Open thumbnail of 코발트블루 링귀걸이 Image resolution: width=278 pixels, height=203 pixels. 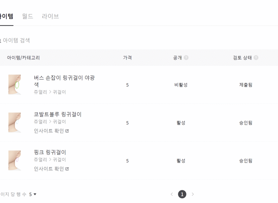click(x=15, y=123)
